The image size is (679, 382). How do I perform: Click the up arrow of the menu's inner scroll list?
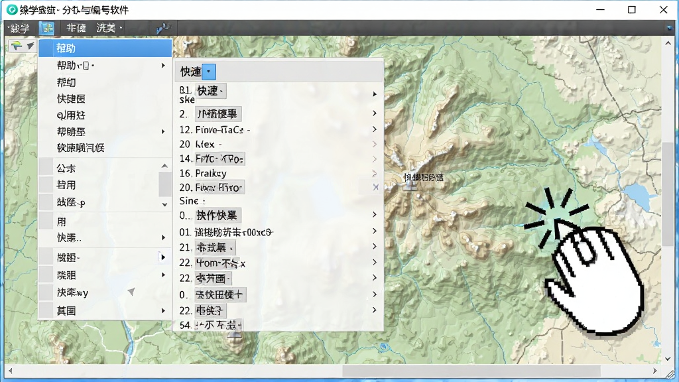164,166
